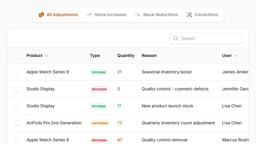
Task: Click Quality control removal reason
Action: [165, 140]
